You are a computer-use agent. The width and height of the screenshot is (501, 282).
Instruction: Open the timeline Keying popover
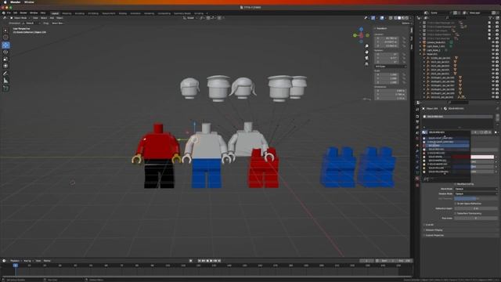(28, 261)
